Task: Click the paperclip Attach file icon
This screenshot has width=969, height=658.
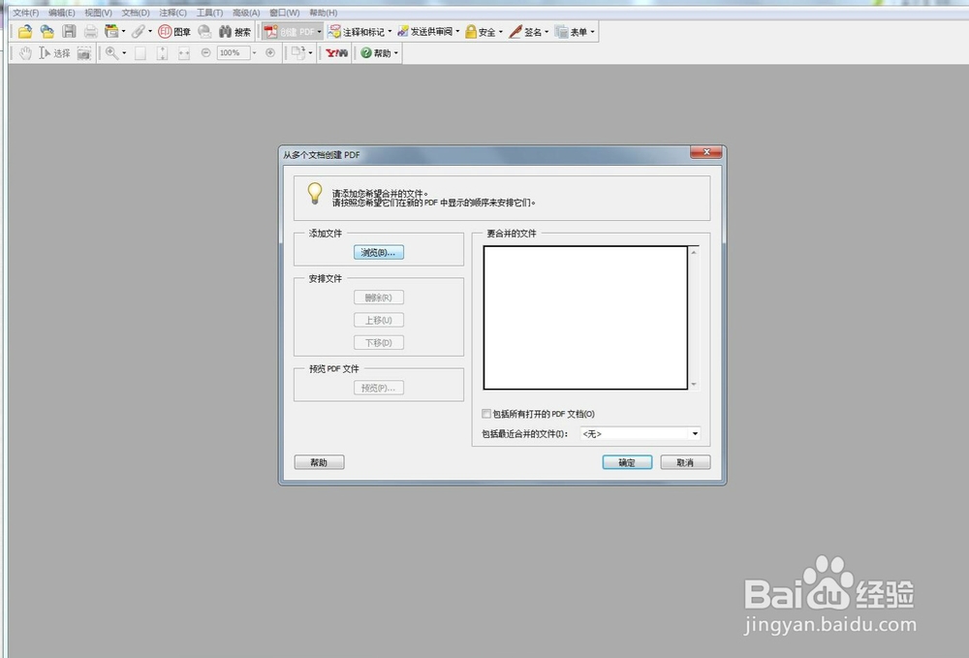Action: [x=138, y=32]
